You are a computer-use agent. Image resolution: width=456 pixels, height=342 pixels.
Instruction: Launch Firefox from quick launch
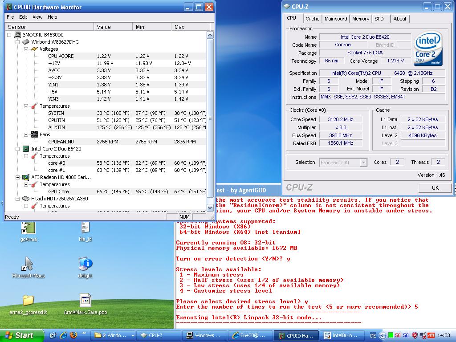73,335
